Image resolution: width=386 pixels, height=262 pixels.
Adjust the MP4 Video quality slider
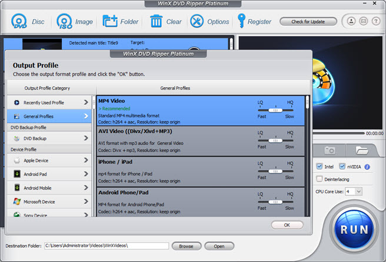(275, 110)
